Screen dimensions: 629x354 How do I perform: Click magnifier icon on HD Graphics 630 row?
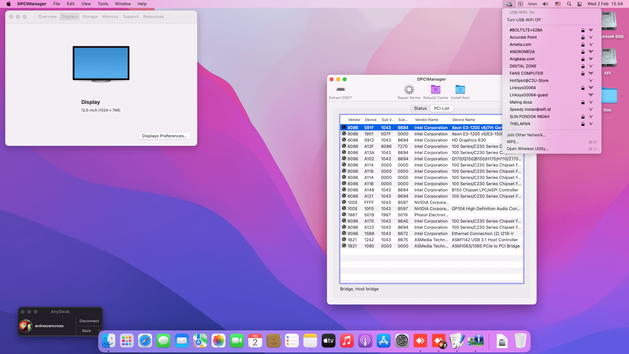coord(344,140)
